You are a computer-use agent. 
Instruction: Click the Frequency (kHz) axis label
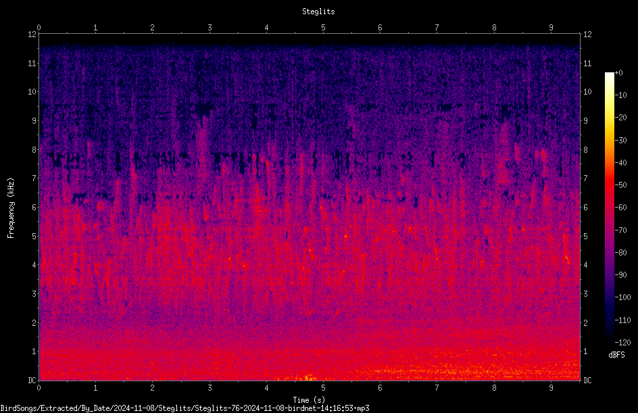[11, 208]
